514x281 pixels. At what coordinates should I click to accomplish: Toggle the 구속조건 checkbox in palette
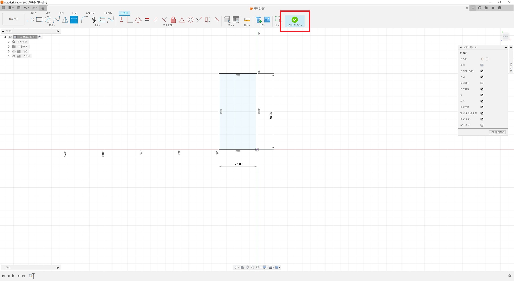pyautogui.click(x=482, y=107)
